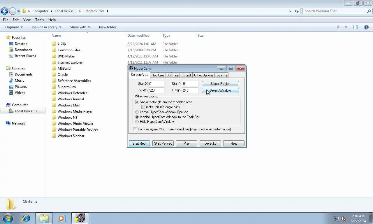Expand arrow after Local Disk (C:) in breadcrumb

coord(80,11)
